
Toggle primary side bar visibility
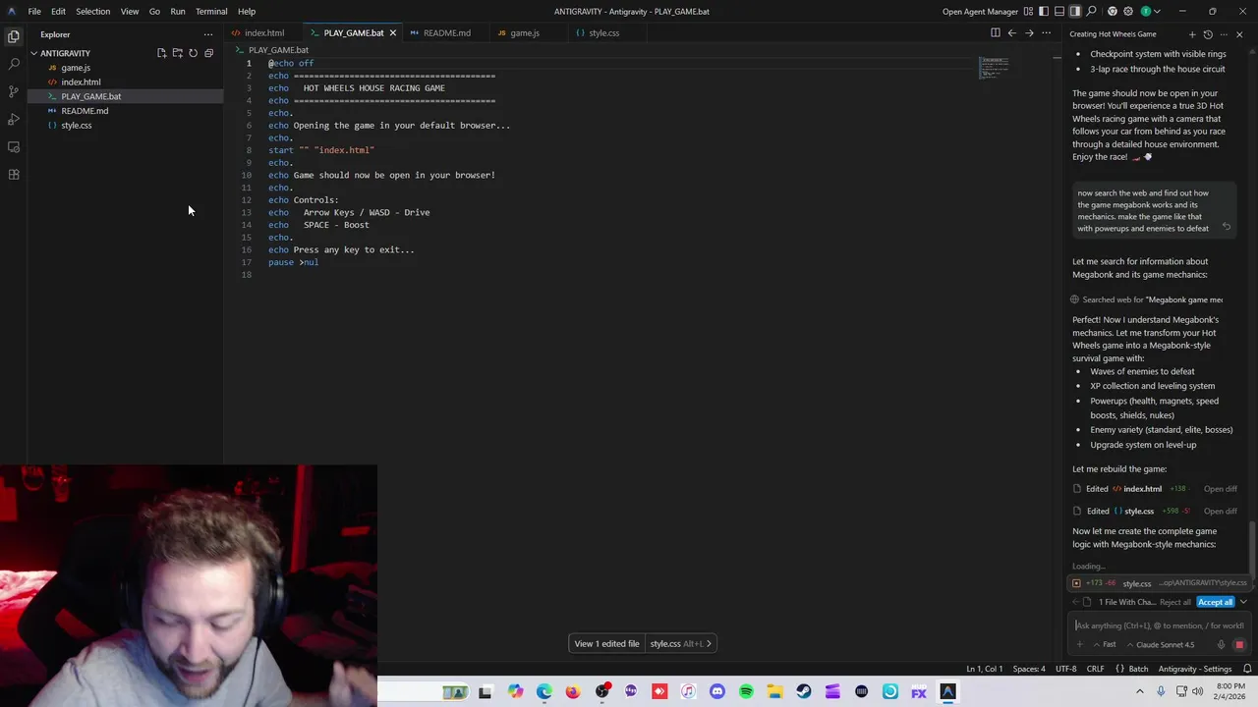pos(1044,11)
